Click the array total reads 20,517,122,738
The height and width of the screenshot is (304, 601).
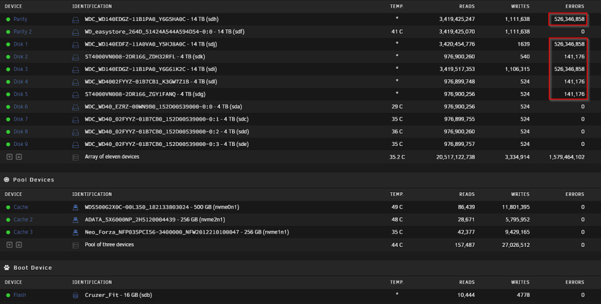pos(456,157)
